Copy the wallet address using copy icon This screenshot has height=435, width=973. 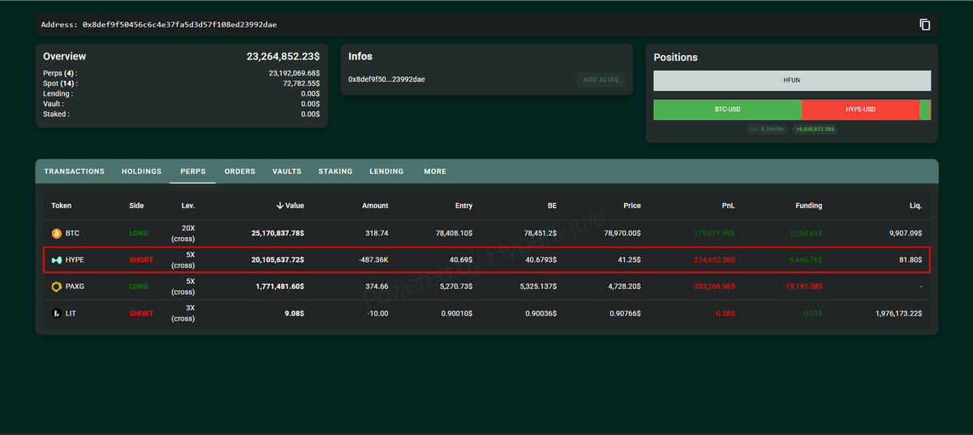[x=924, y=25]
